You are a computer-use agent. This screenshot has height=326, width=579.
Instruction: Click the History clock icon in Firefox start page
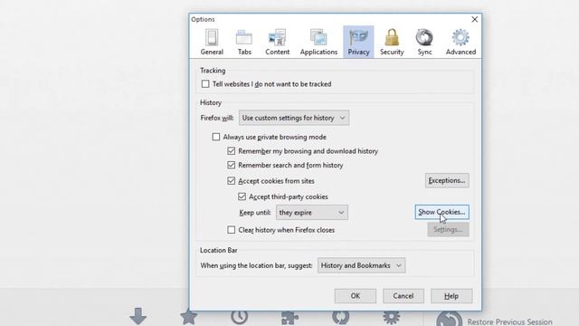point(239,318)
